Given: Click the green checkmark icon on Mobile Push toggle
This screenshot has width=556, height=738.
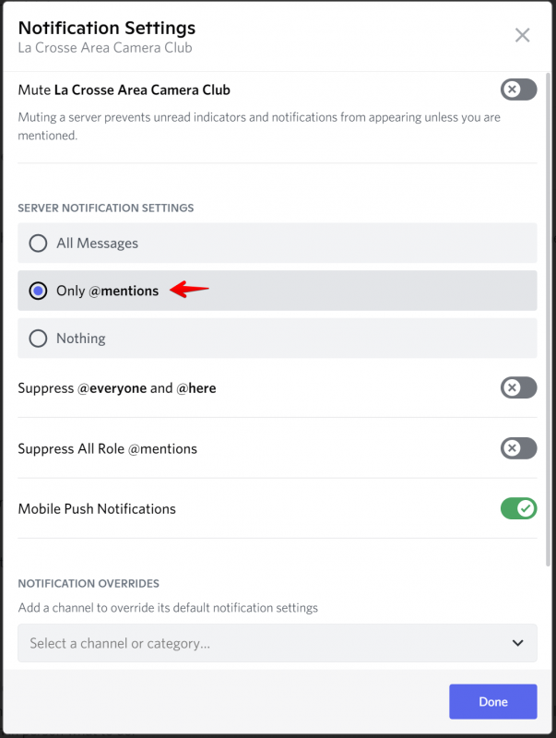Looking at the screenshot, I should 524,508.
